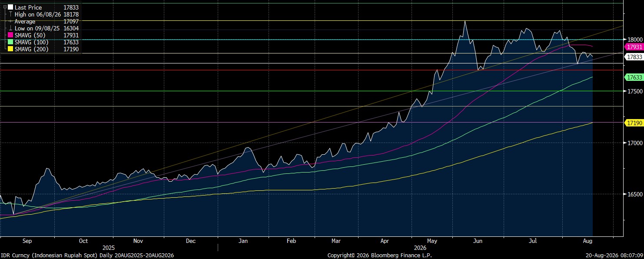Click the yellow SMAVG (200) swatch
Screen dimensions: 644x259
coord(10,49)
